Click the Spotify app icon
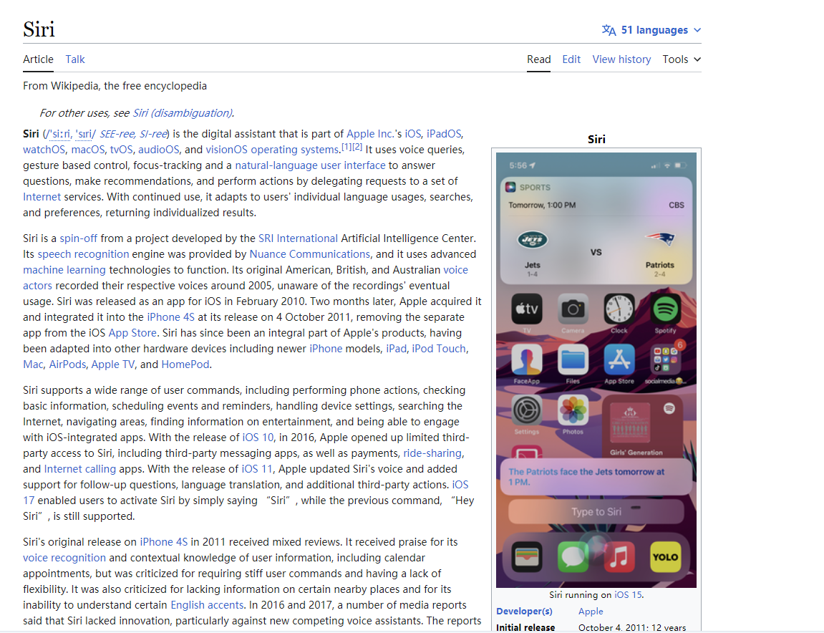The width and height of the screenshot is (824, 633). click(x=666, y=309)
